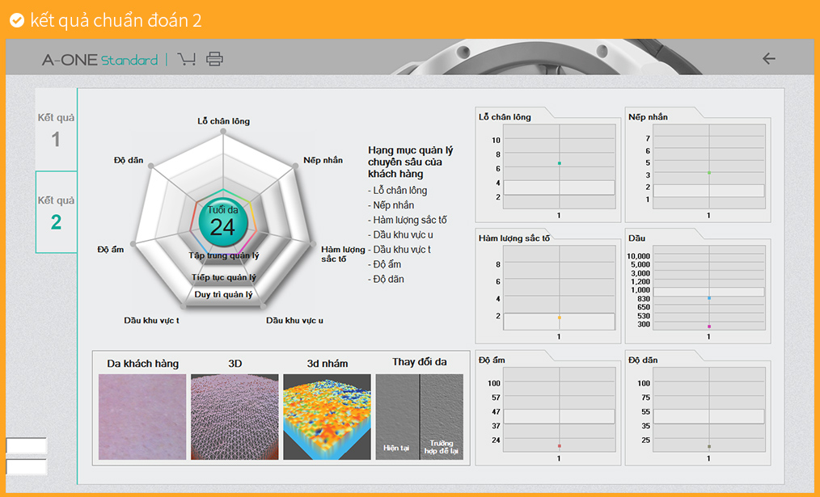Click the Tiếp tục quản lý band
Screen dimensions: 820x497
tap(224, 277)
